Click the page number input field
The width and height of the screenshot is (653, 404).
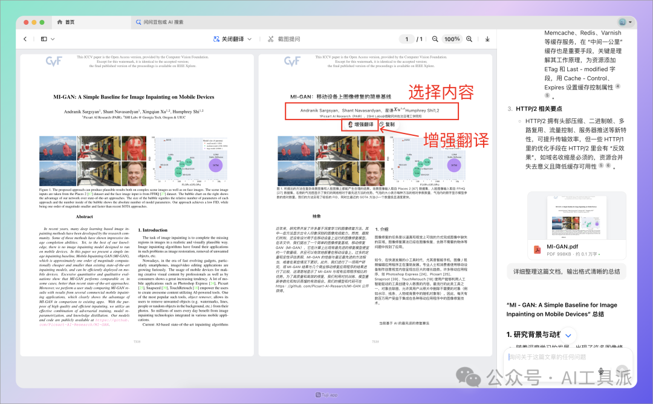point(407,39)
